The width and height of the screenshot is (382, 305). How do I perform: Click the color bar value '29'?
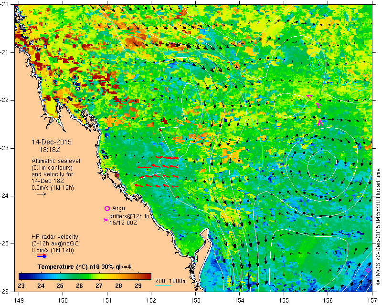point(138,285)
